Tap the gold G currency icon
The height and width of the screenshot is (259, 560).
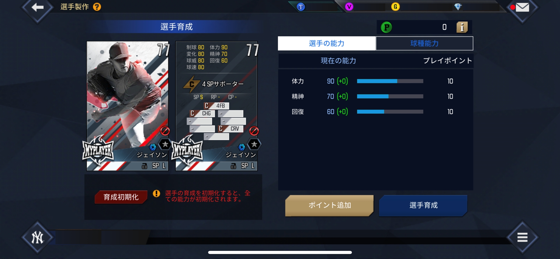(395, 7)
